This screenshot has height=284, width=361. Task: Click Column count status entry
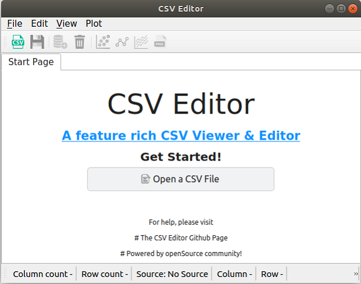[43, 274]
